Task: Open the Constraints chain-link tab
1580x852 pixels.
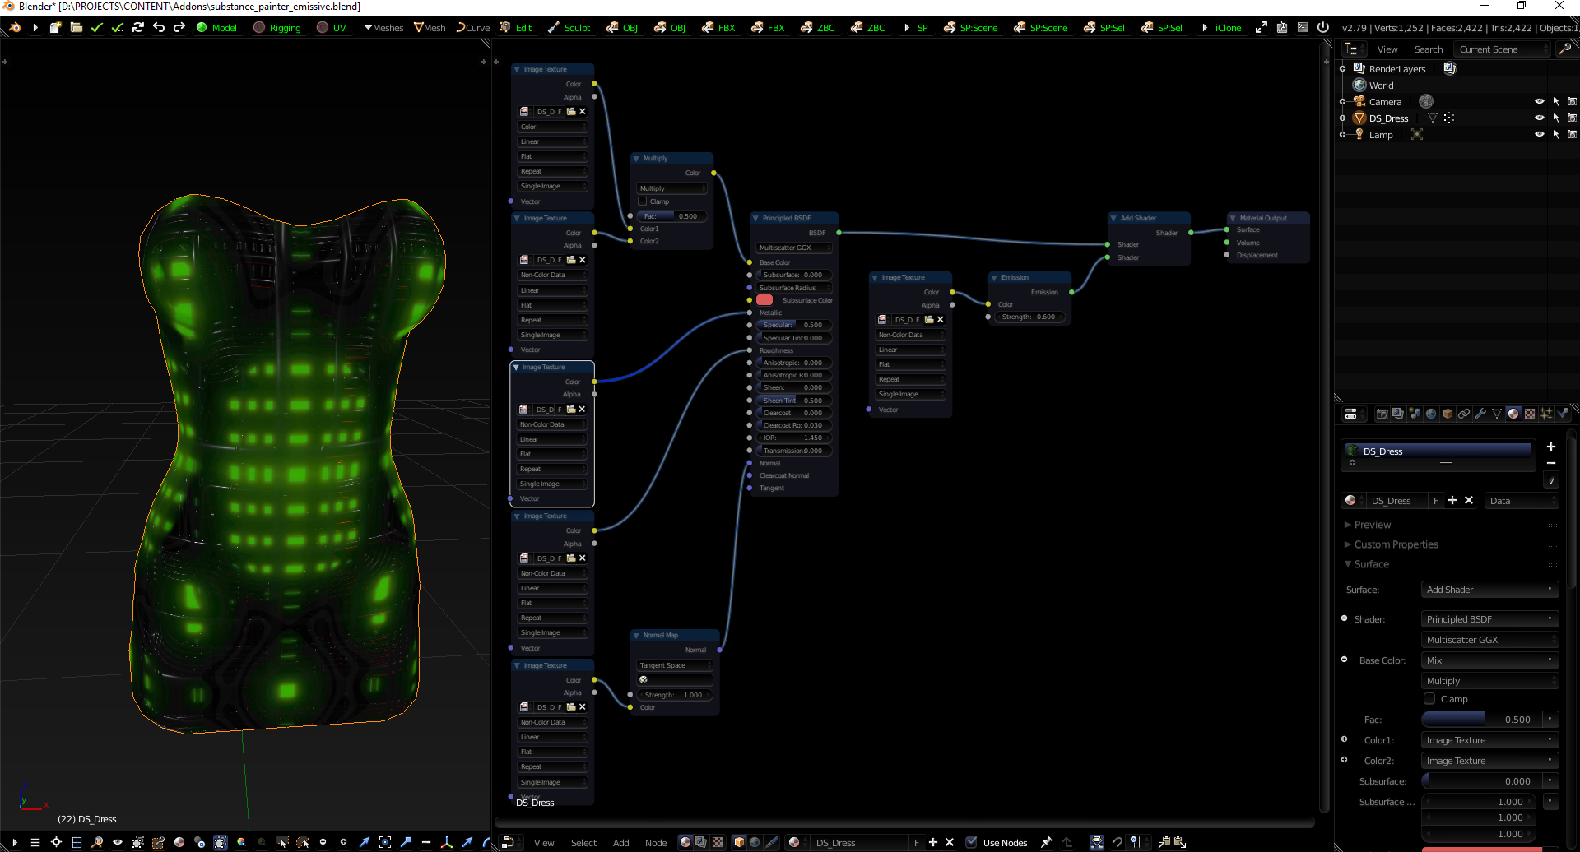Action: [1464, 414]
